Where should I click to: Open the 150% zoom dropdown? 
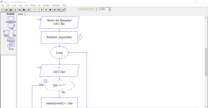tap(109, 9)
